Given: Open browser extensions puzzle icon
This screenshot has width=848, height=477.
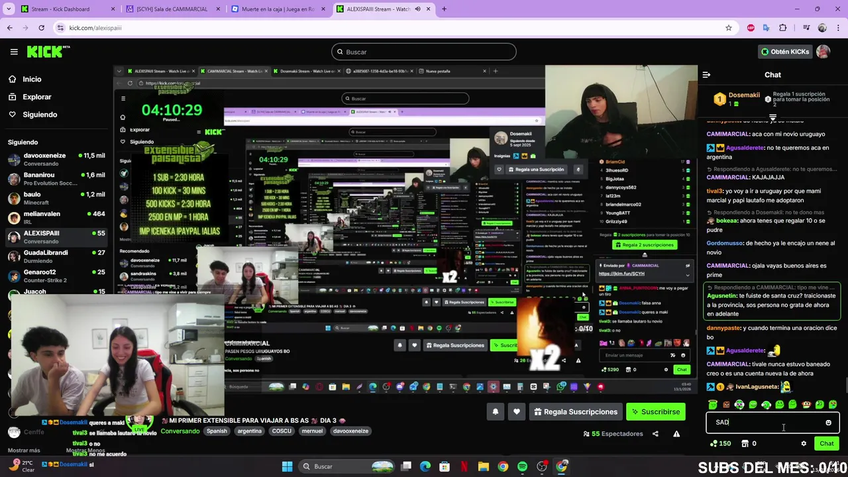Looking at the screenshot, I should tap(783, 28).
